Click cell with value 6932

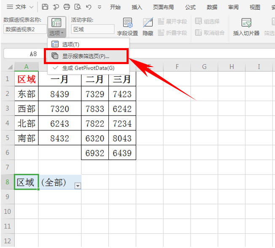95,152
